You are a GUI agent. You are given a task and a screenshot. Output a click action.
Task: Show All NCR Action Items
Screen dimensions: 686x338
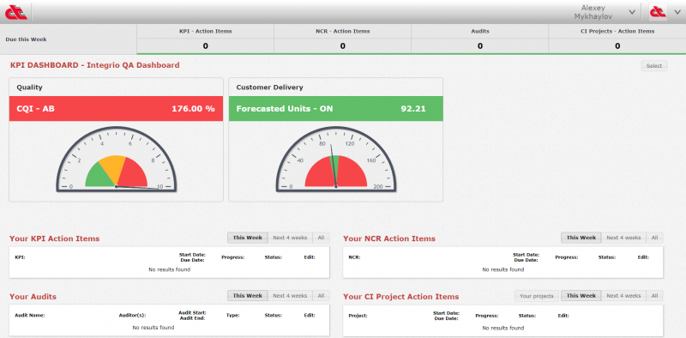[x=654, y=238]
